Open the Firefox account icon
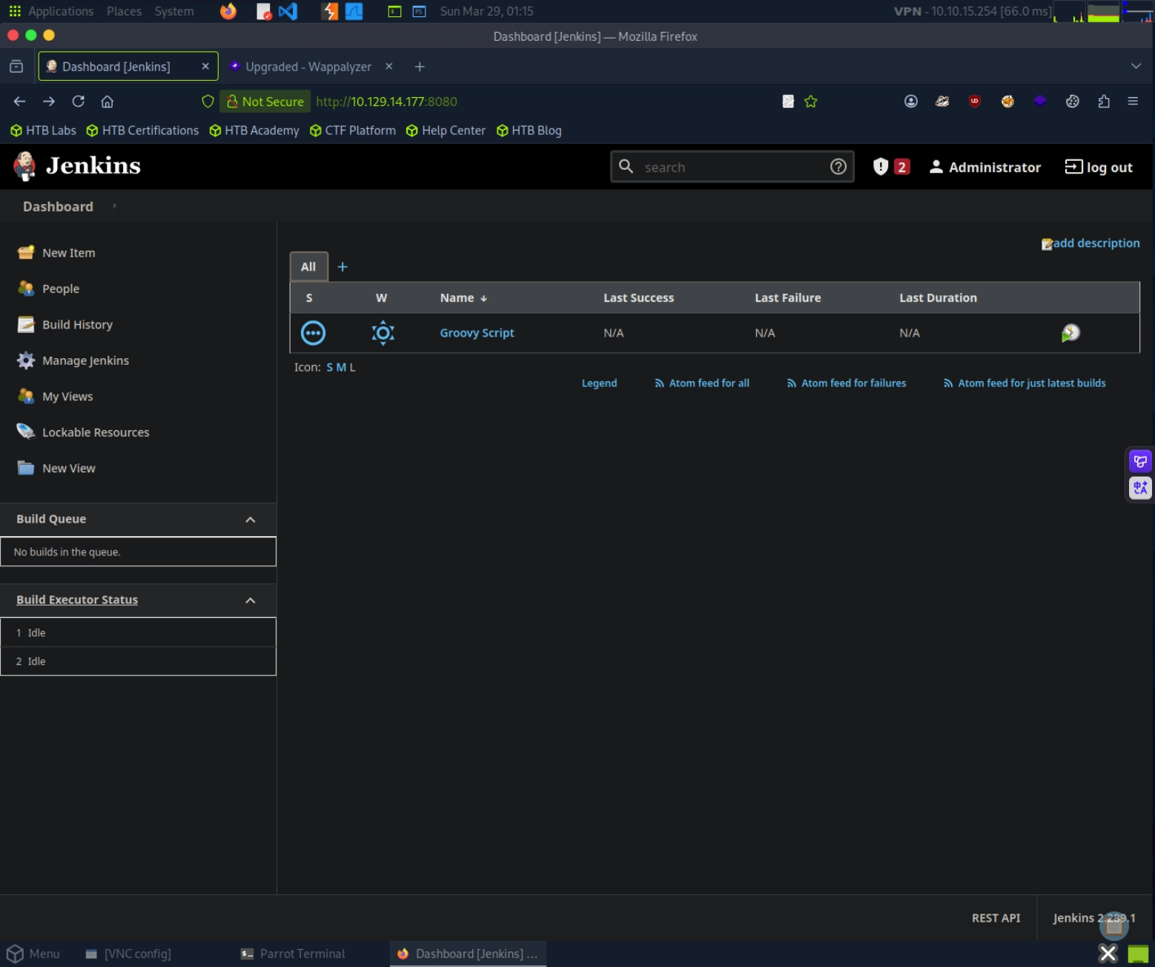Image resolution: width=1155 pixels, height=967 pixels. click(911, 102)
